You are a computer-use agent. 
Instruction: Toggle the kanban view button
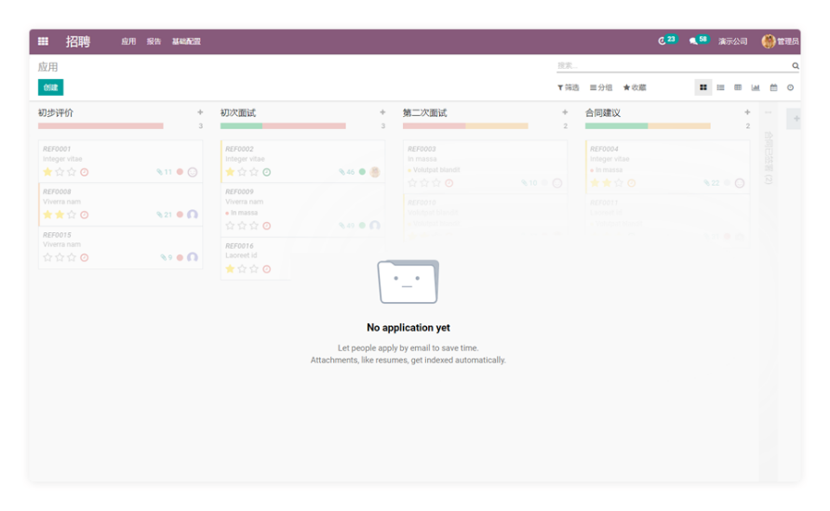(703, 87)
